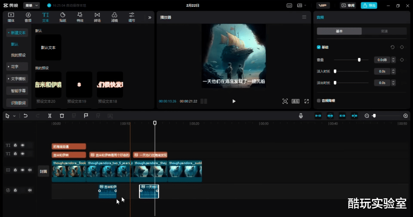The image size is (413, 217).
Task: Open the 滤镜 (Filters) tab
Action: click(x=114, y=17)
